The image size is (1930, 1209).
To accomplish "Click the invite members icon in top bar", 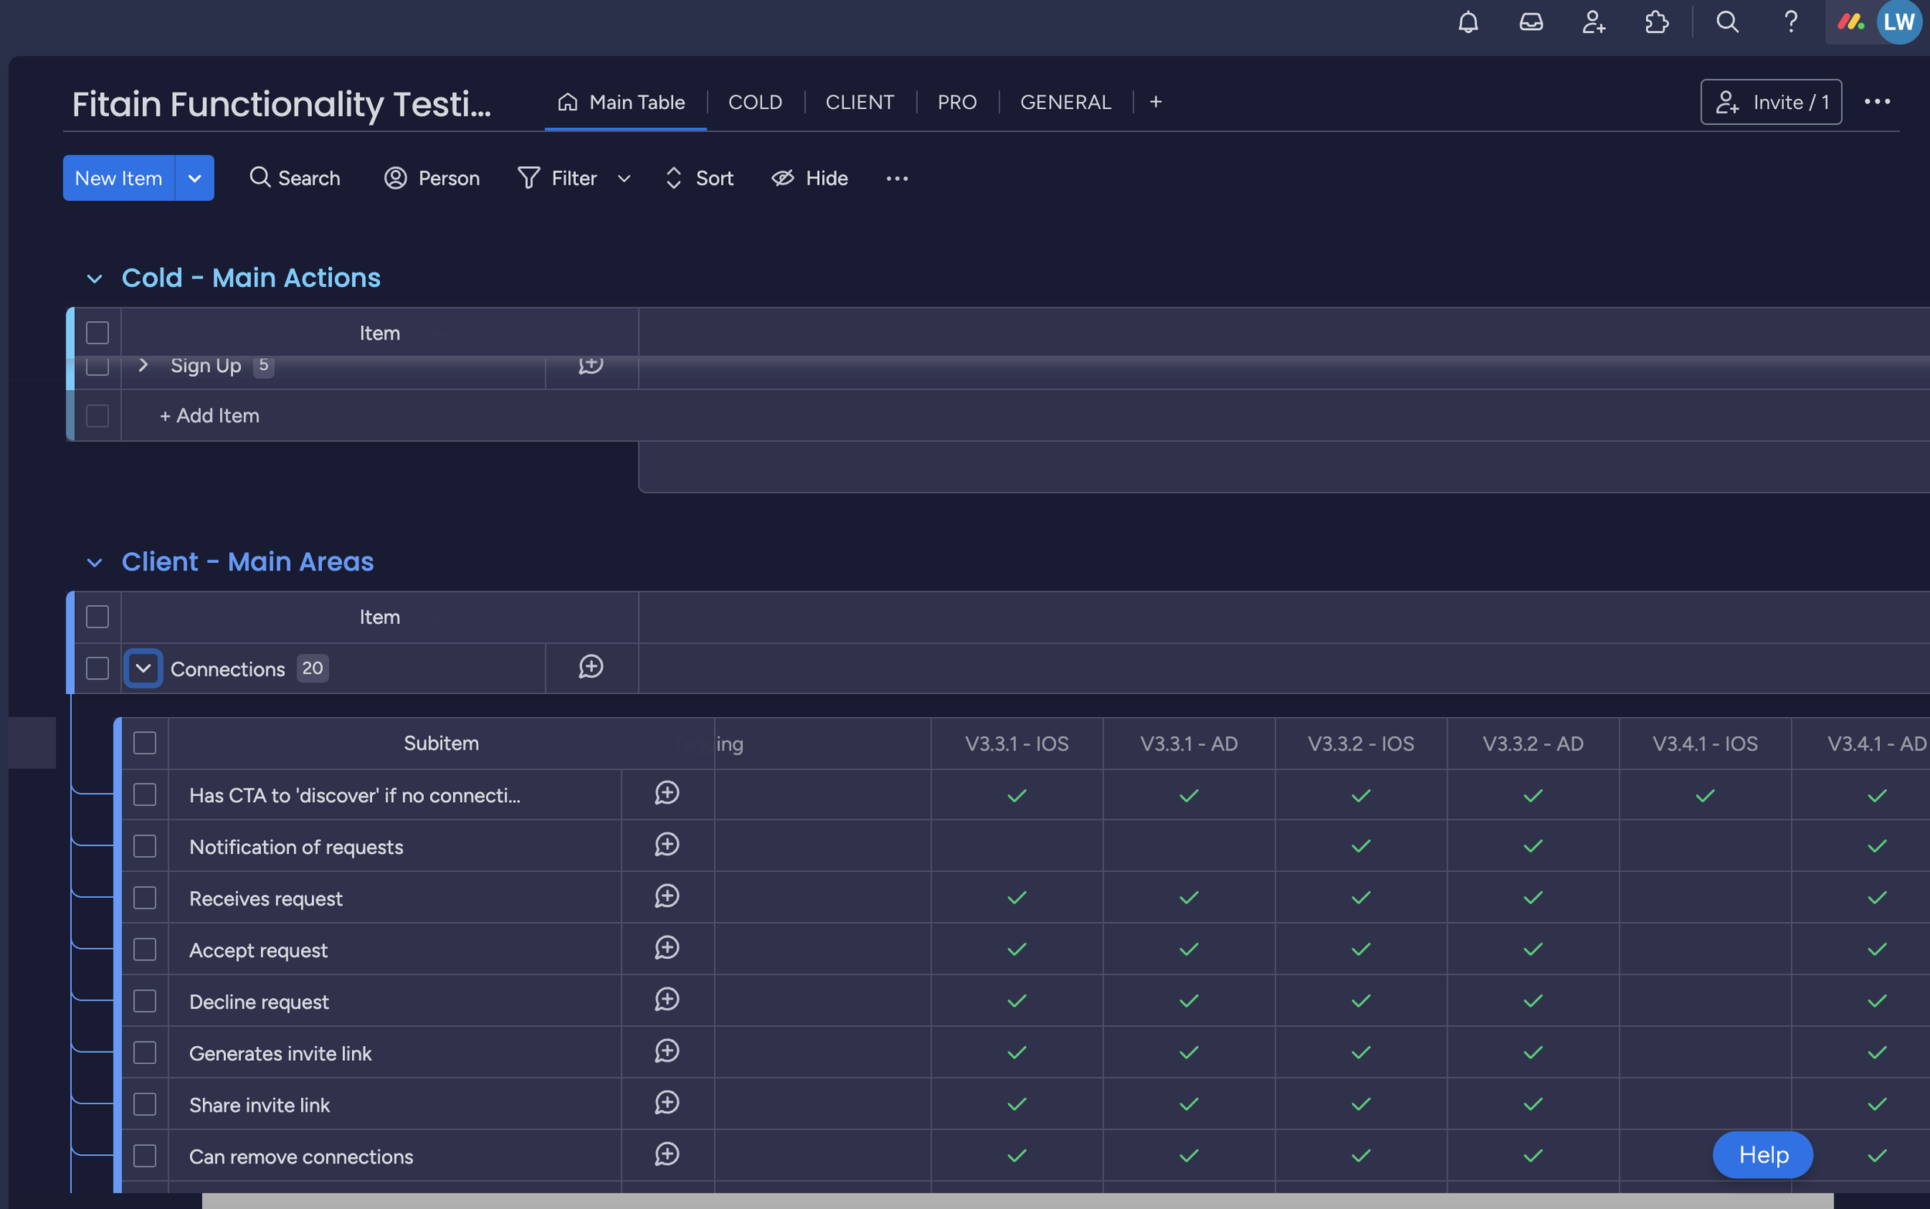I will point(1593,22).
